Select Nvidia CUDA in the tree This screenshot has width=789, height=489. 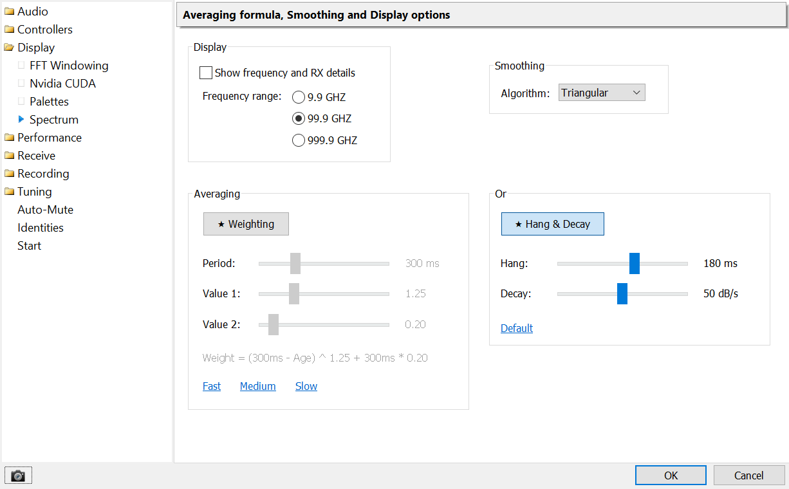[x=62, y=84]
